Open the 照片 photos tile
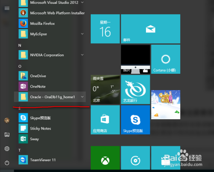Viewport: 214px width, 172px height. point(136,59)
